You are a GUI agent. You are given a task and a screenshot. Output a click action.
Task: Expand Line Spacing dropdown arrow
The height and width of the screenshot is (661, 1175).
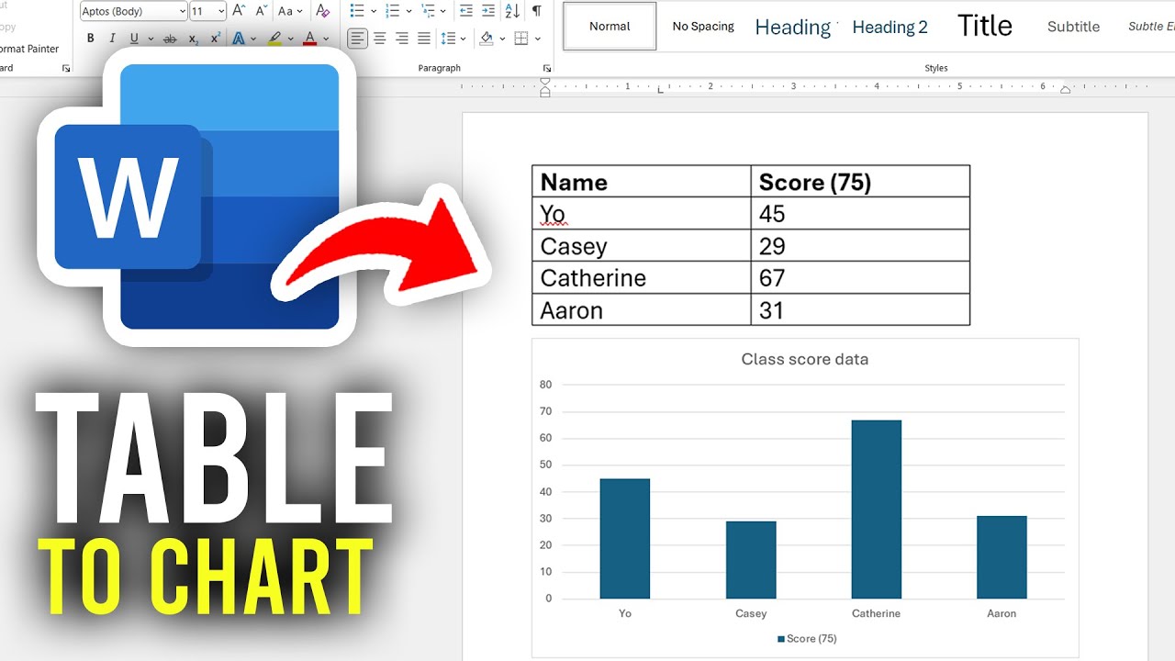point(464,39)
